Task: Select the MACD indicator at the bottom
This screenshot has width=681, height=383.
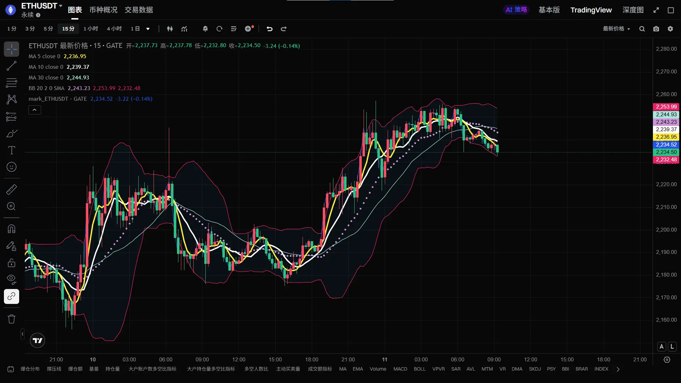Action: (x=400, y=369)
